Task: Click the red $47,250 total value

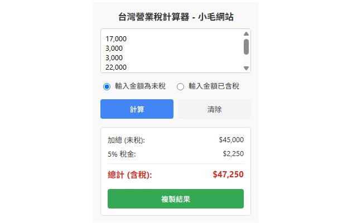Action: (x=228, y=174)
